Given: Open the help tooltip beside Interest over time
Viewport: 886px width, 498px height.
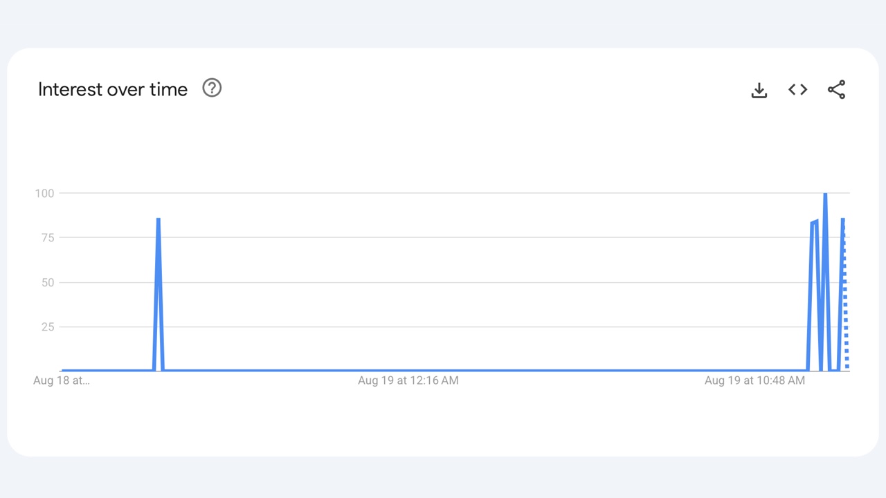Looking at the screenshot, I should pos(212,88).
